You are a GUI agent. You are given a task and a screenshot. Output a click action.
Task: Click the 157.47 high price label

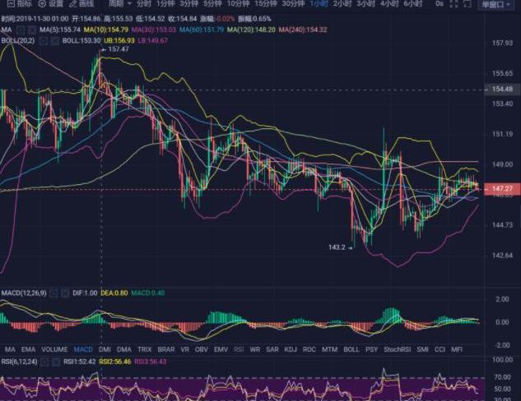coord(118,49)
